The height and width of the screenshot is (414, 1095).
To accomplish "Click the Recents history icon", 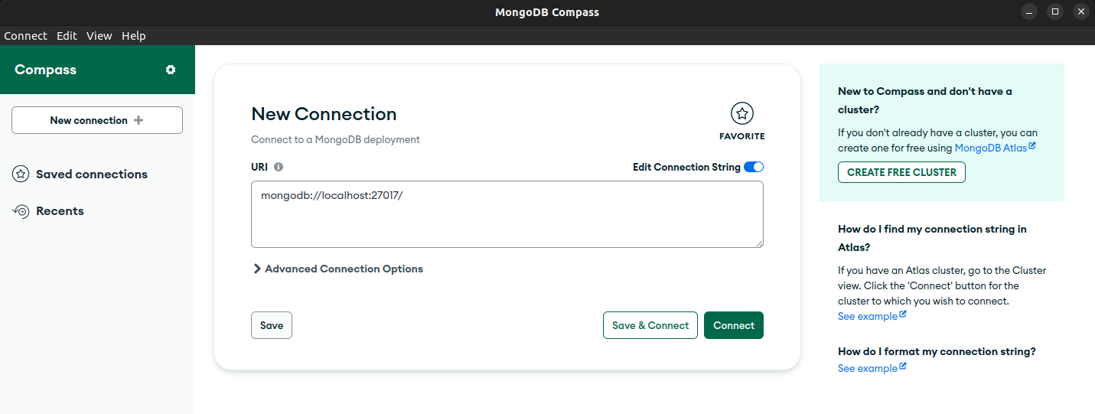I will (21, 211).
